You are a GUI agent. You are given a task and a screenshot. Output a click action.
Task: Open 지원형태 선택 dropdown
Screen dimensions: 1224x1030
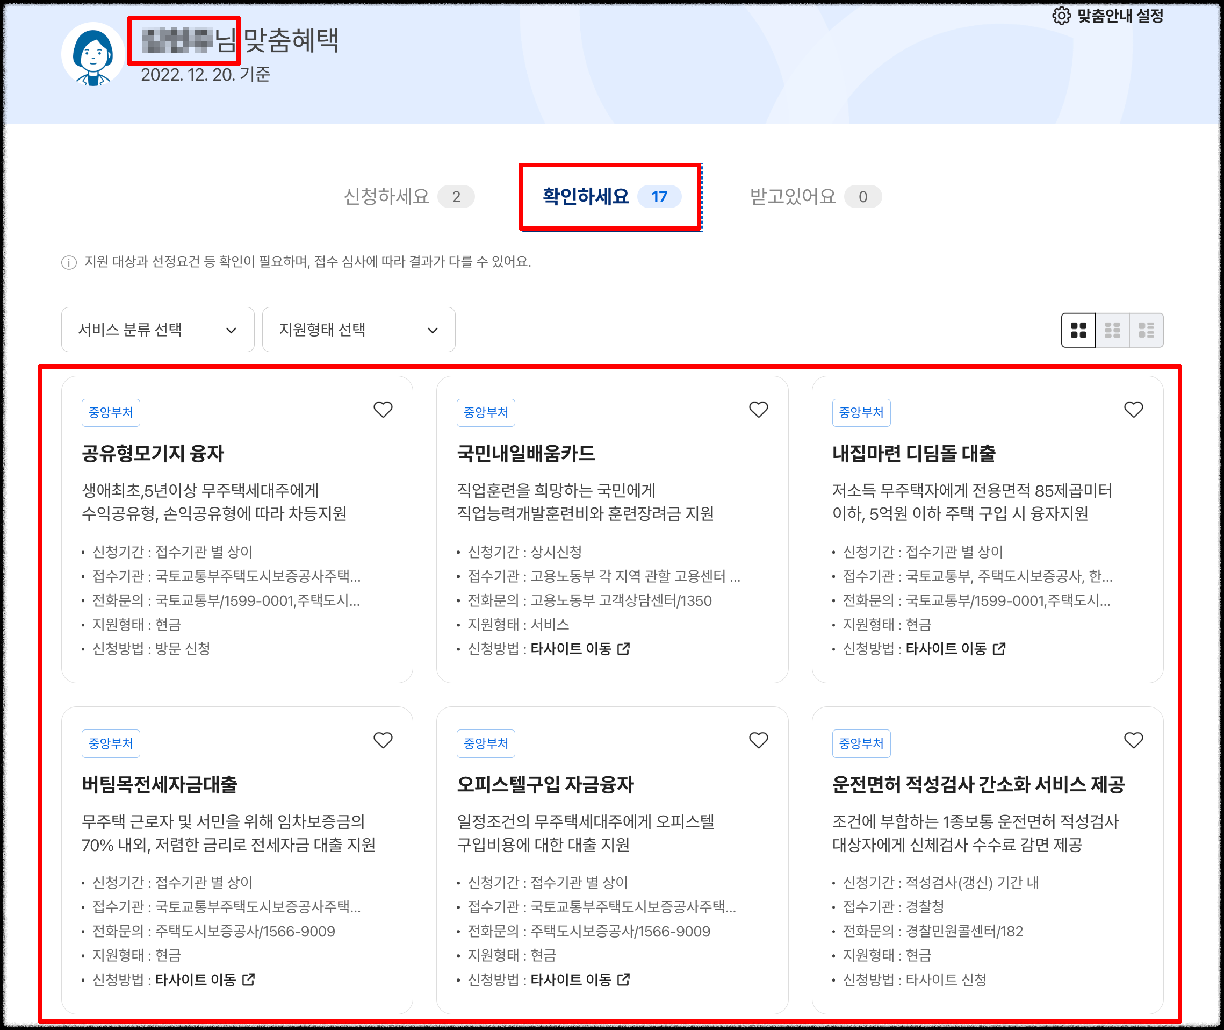(x=358, y=330)
